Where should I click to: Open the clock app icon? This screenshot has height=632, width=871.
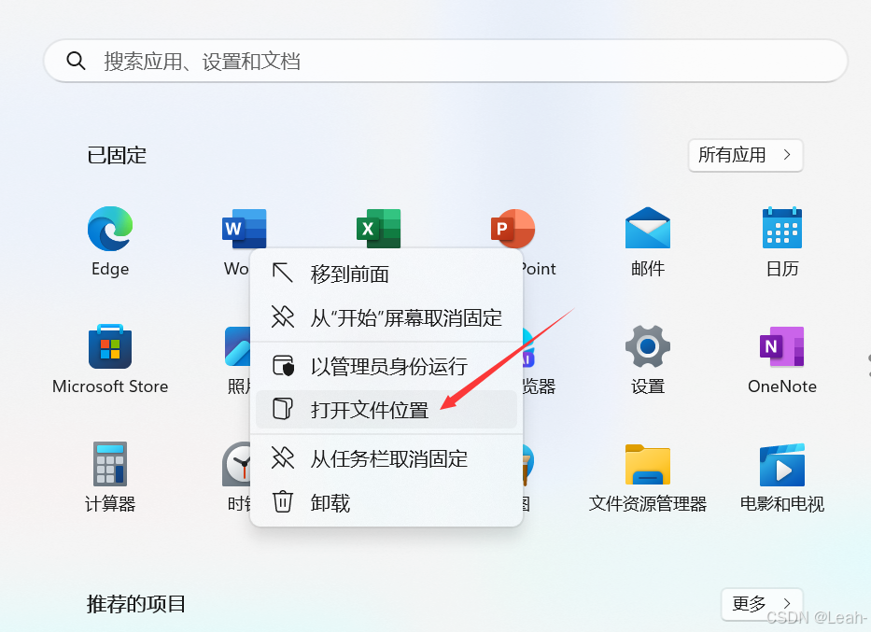(236, 464)
